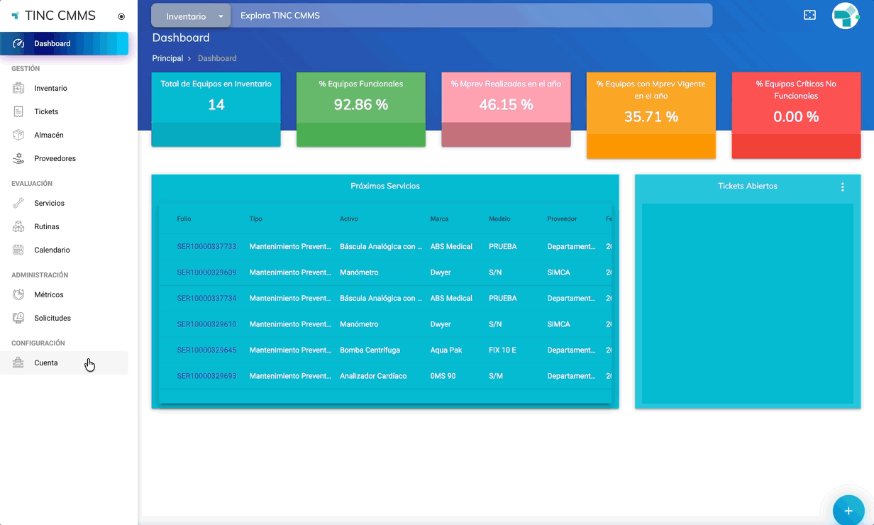Click the Métricos chart icon
This screenshot has height=525, width=874.
tap(19, 295)
